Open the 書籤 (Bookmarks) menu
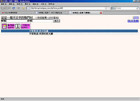Screen dimensions: 140x101 click(36, 4)
